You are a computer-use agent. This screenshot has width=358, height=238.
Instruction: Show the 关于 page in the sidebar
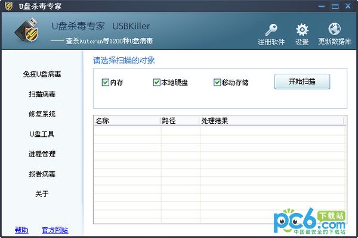click(42, 194)
